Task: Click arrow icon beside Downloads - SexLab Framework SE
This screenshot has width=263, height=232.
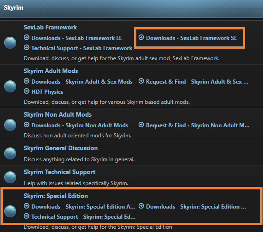Action: (x=141, y=37)
